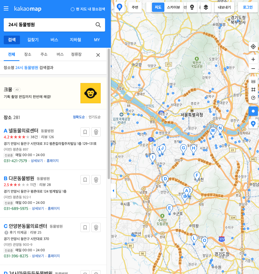Collapse the side panel arrow
The image size is (259, 274).
point(113,191)
